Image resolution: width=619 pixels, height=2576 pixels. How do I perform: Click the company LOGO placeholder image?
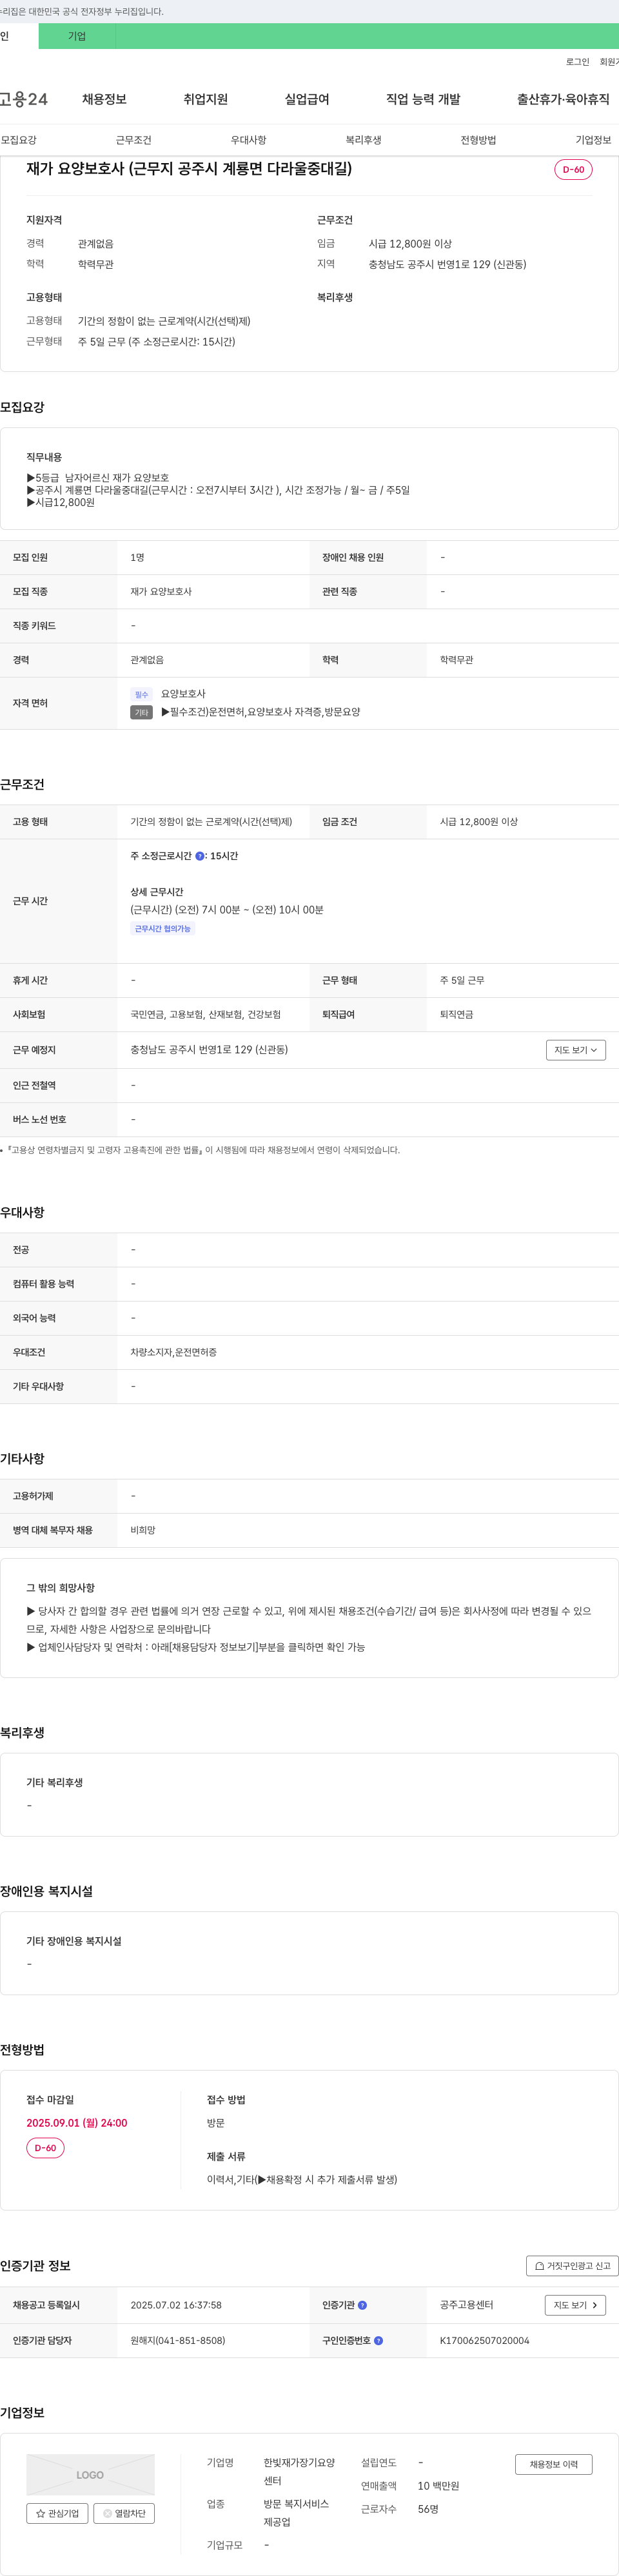click(90, 2475)
